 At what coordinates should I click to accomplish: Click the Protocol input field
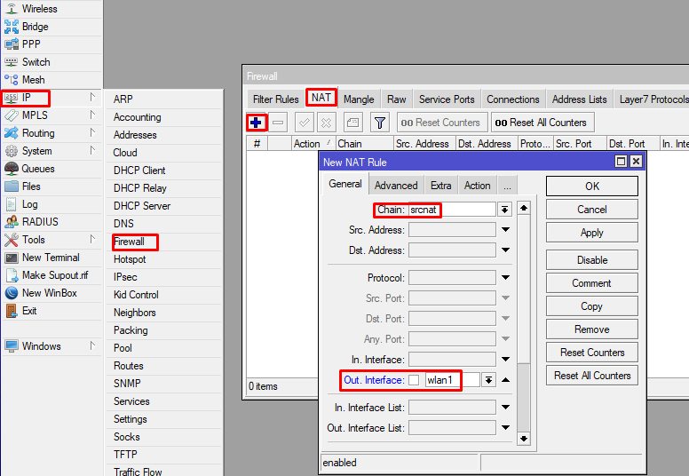click(452, 278)
